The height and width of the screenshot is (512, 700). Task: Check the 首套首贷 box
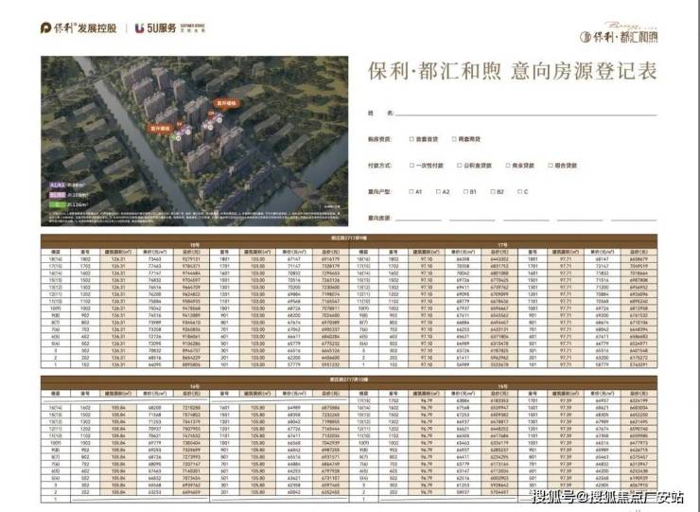pyautogui.click(x=411, y=139)
